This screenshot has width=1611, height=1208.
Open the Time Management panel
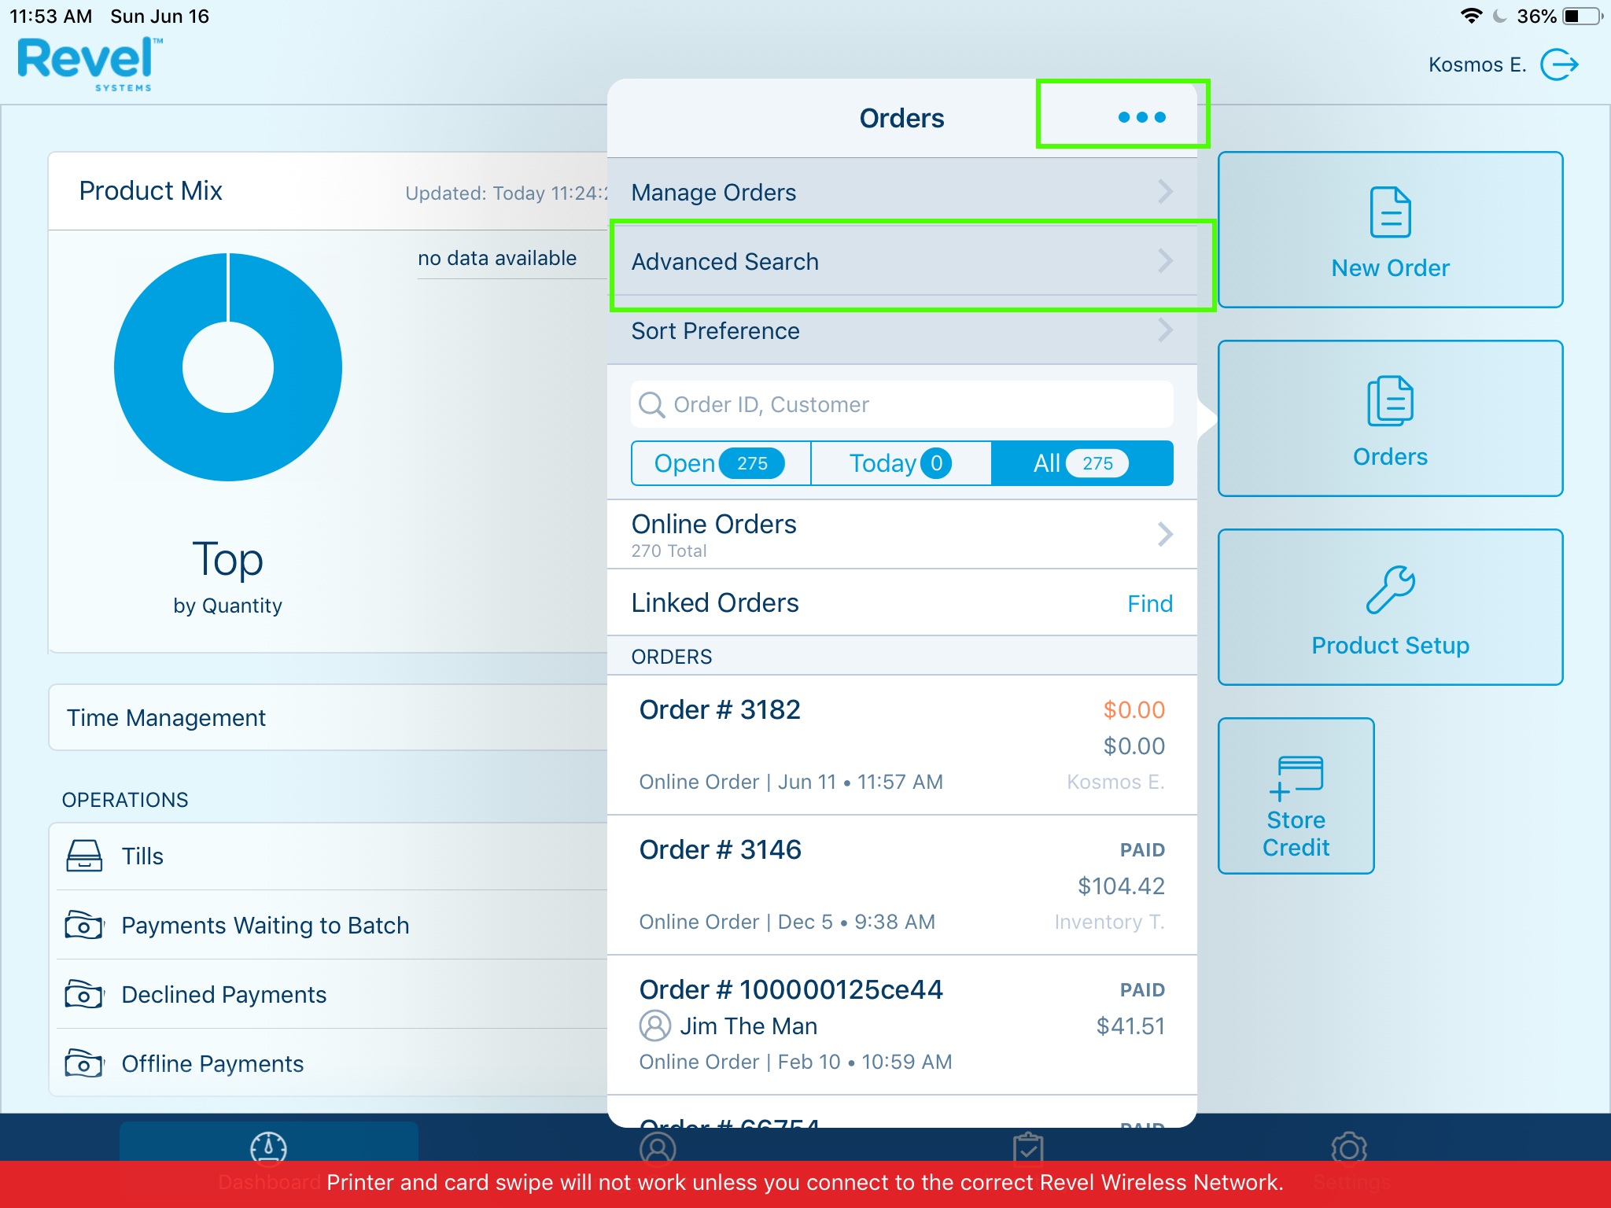coord(328,717)
